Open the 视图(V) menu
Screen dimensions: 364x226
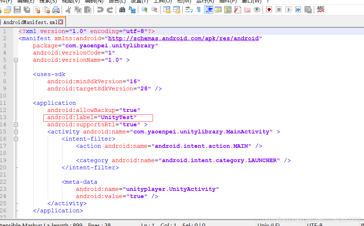71,2
